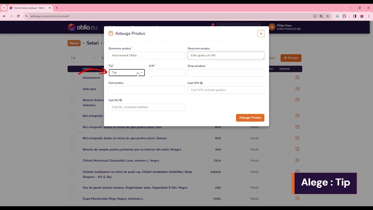Open the actions dropdown for Cos de gunoi row
The image size is (373, 210).
coord(297,187)
